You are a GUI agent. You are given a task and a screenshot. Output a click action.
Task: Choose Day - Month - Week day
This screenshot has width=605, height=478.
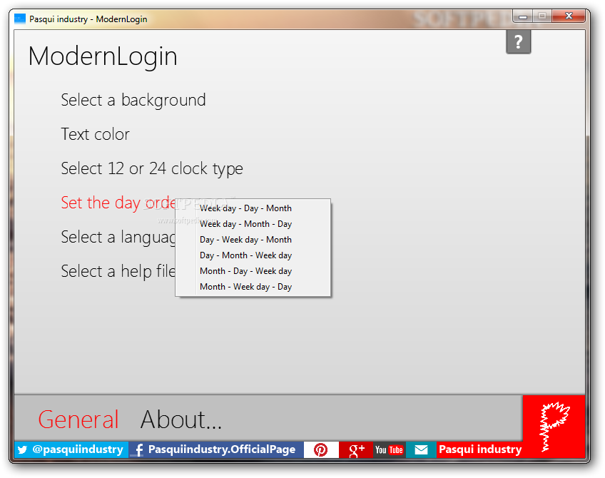coord(253,255)
